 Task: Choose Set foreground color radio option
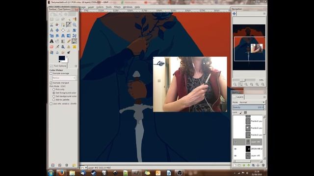click(53, 93)
